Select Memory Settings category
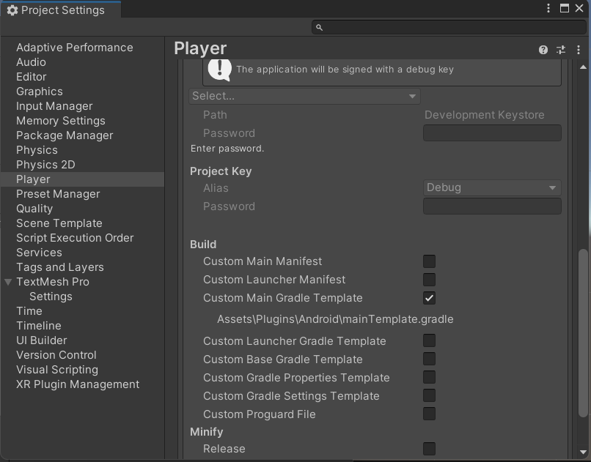 [61, 121]
